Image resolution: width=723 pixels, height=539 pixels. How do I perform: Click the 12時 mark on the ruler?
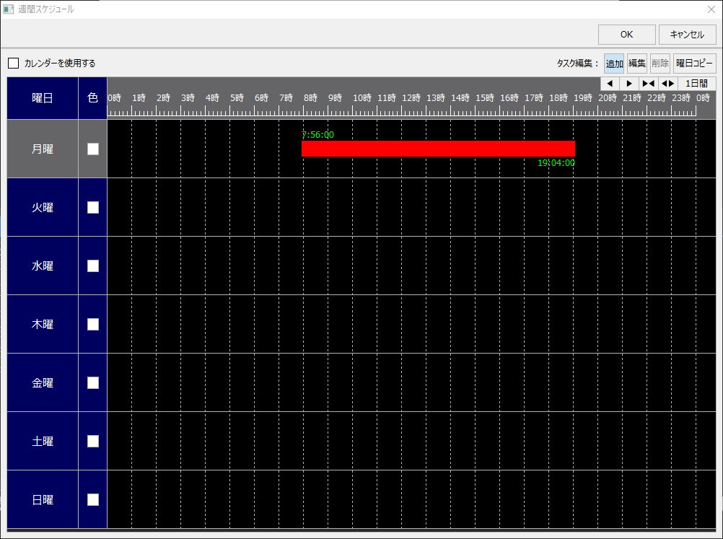[x=411, y=97]
